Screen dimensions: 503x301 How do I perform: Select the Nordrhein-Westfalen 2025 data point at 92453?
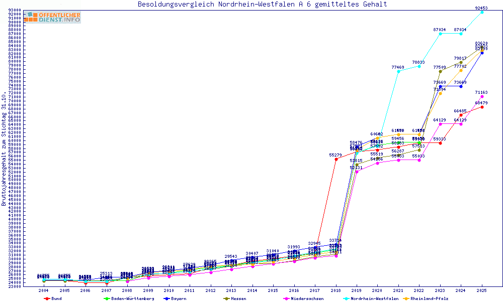coord(482,12)
